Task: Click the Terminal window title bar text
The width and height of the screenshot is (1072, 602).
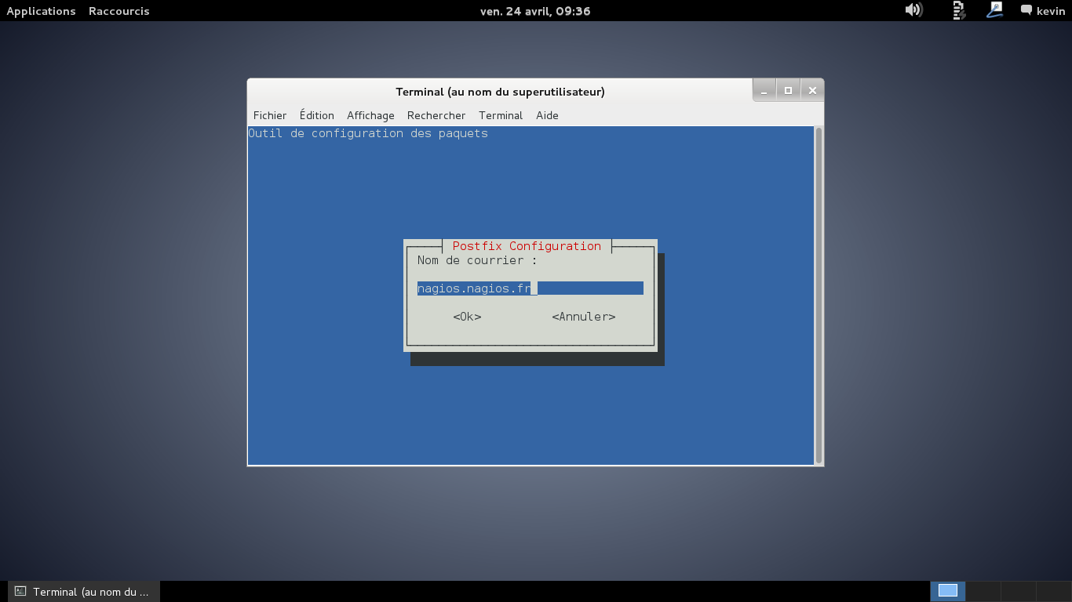Action: [x=500, y=92]
